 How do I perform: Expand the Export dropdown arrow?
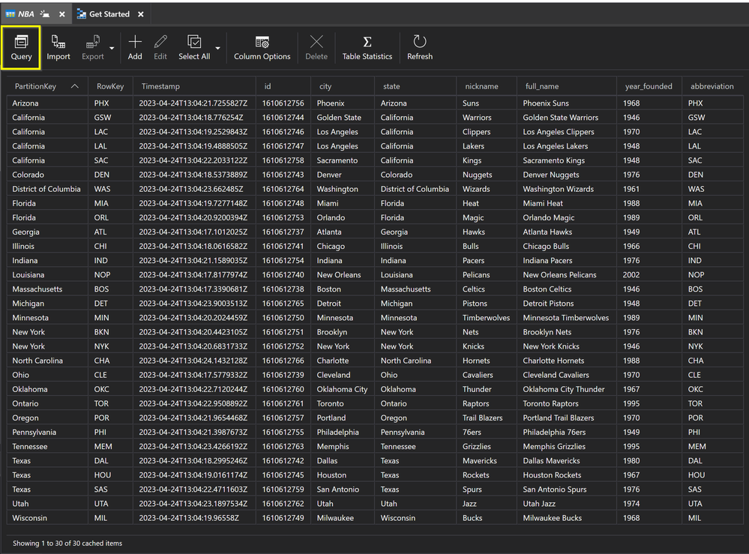(x=112, y=48)
